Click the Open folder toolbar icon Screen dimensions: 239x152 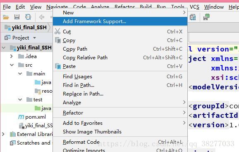click(6, 17)
